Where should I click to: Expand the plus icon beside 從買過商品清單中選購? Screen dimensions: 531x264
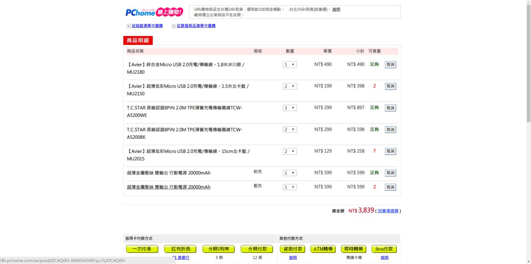click(174, 26)
